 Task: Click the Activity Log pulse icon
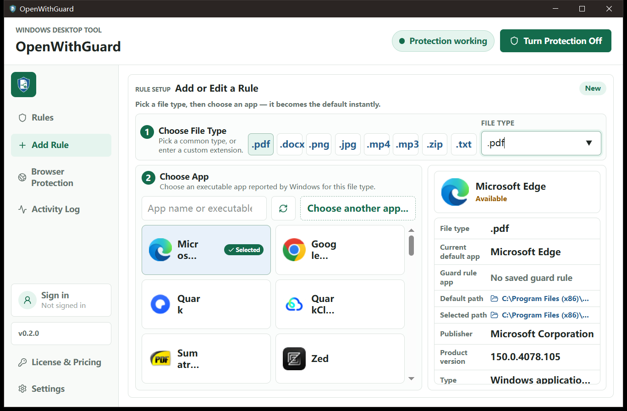[x=22, y=209]
